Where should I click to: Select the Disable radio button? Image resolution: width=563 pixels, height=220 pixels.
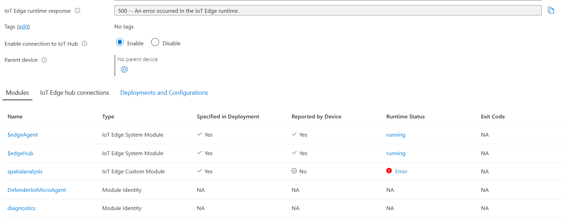[155, 42]
